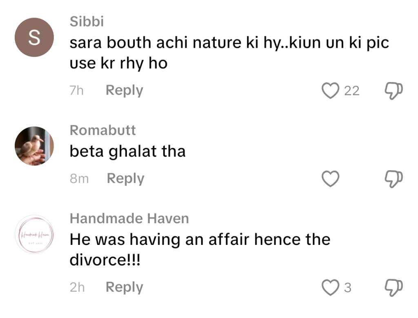418x318 pixels.
Task: Open the Handmade Haven username link
Action: (x=129, y=218)
